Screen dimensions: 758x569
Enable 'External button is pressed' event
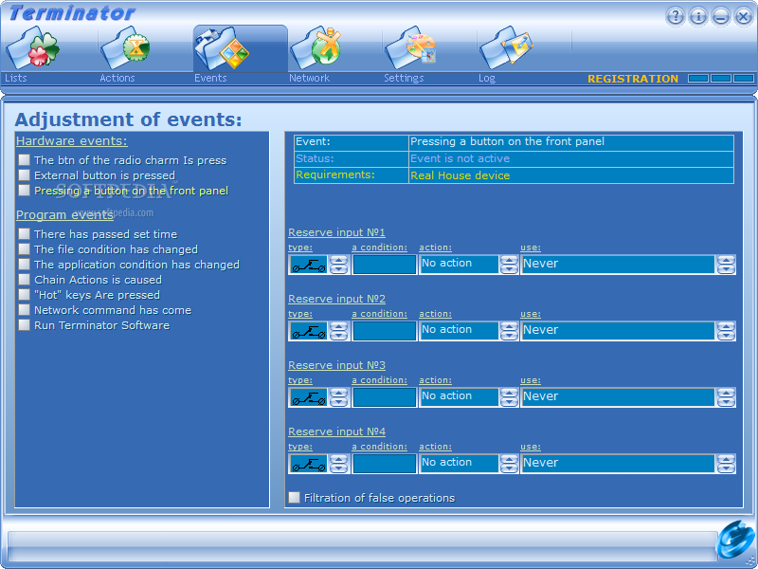click(x=25, y=174)
